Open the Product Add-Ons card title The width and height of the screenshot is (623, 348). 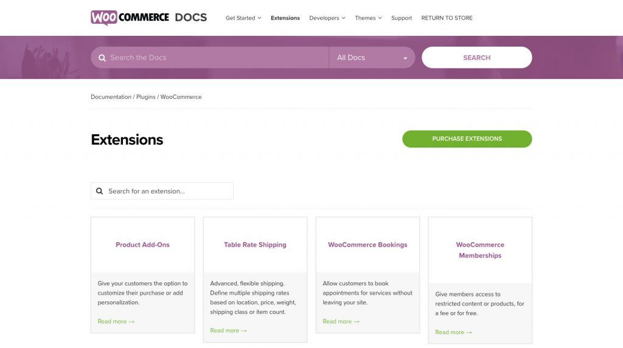point(142,245)
